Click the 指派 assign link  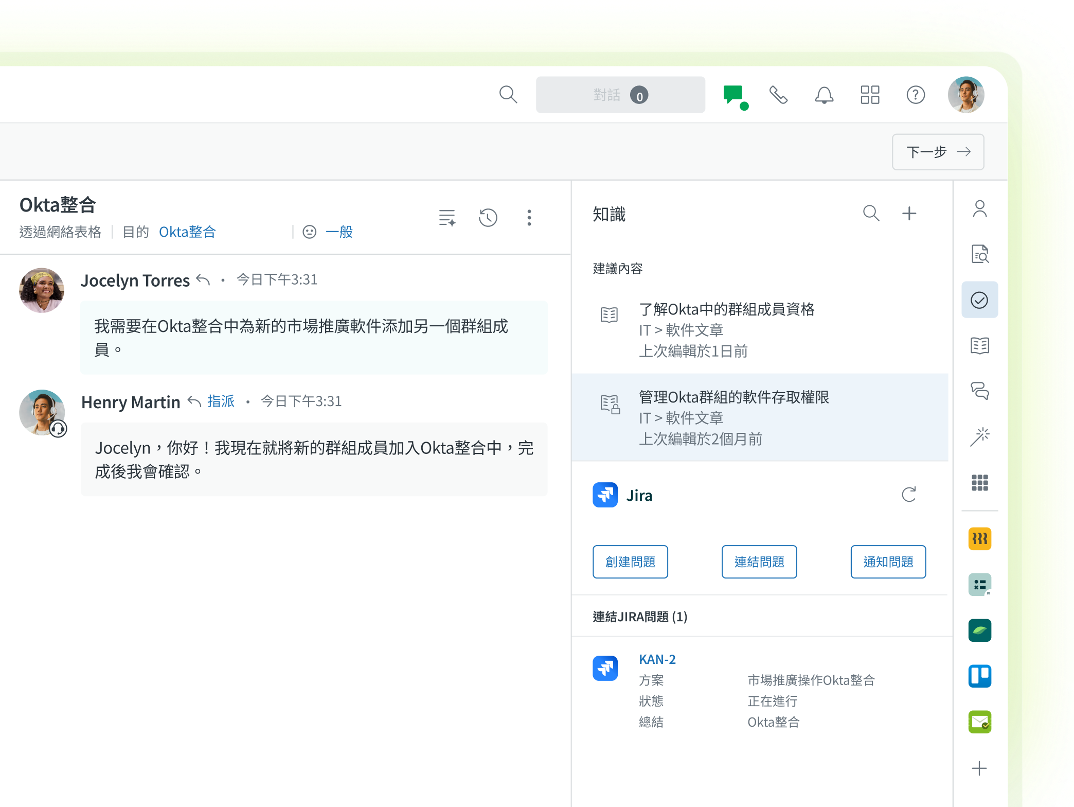point(221,401)
